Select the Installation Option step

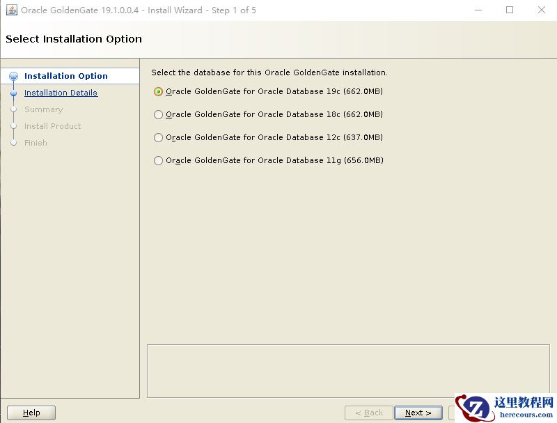(65, 76)
